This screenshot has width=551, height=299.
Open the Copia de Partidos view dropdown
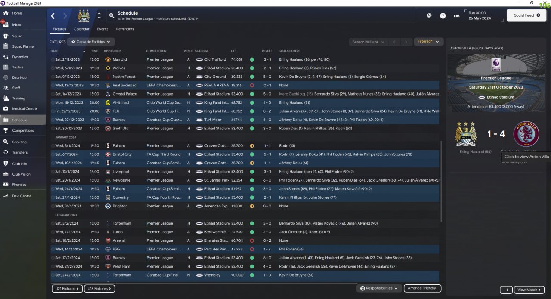(91, 42)
